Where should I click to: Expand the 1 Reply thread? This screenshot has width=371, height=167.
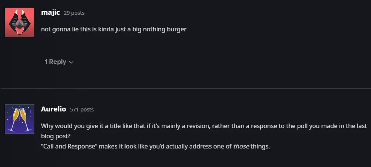pyautogui.click(x=55, y=62)
